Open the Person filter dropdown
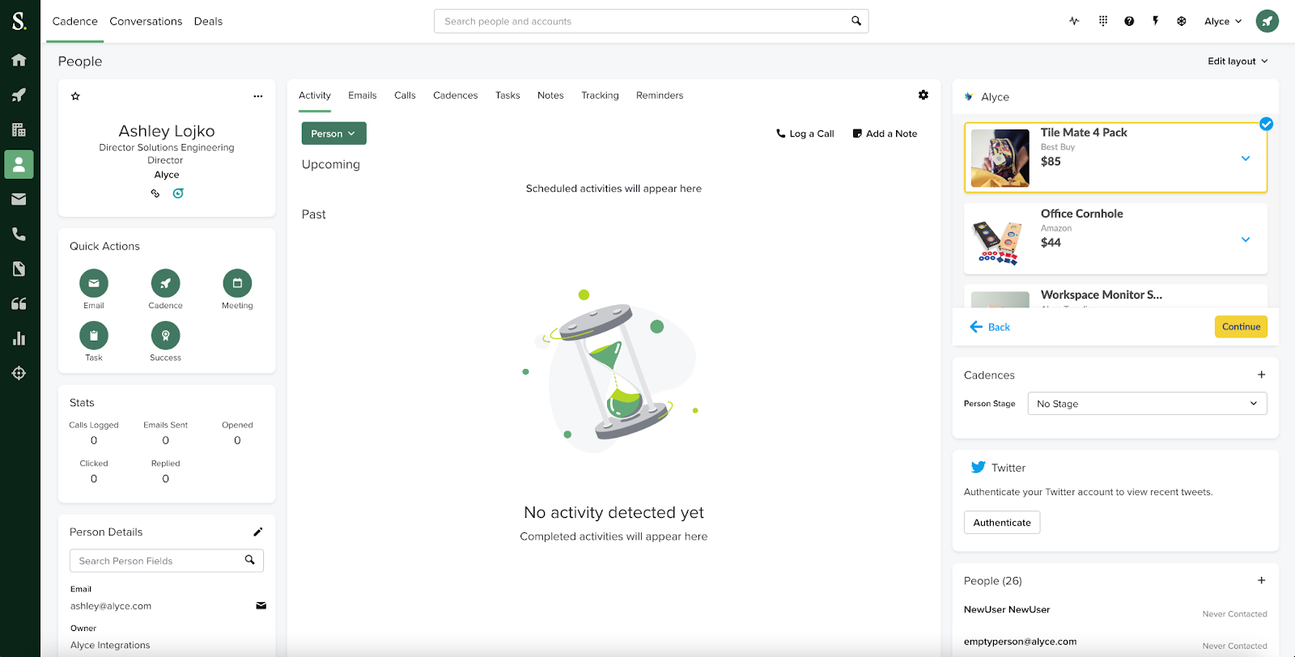Screen dimensions: 1295x657 coord(333,134)
